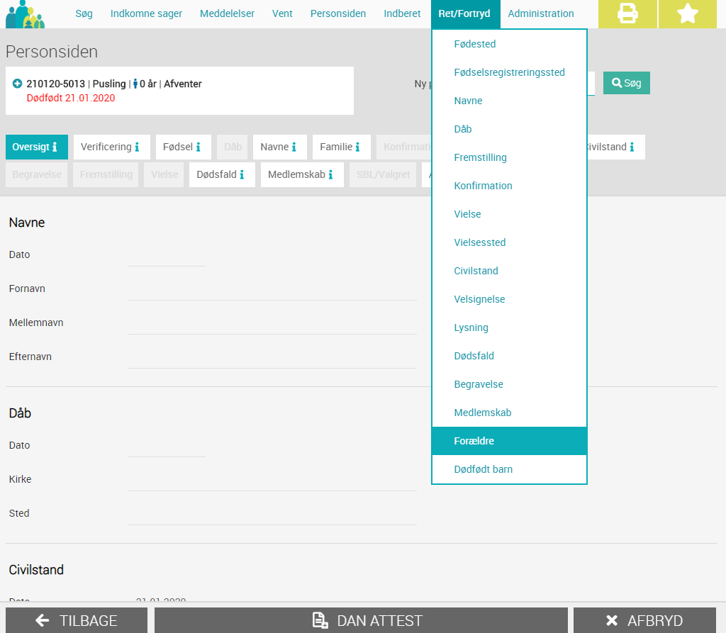Click the Mellemnavn field
726x633 pixels.
[x=272, y=324]
